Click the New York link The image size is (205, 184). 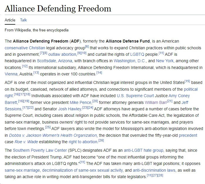click(165, 61)
